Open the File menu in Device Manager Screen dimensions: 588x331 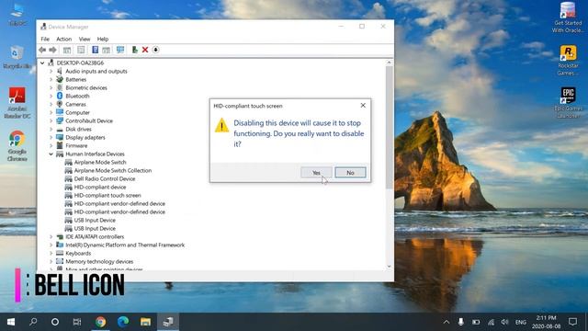click(x=45, y=39)
